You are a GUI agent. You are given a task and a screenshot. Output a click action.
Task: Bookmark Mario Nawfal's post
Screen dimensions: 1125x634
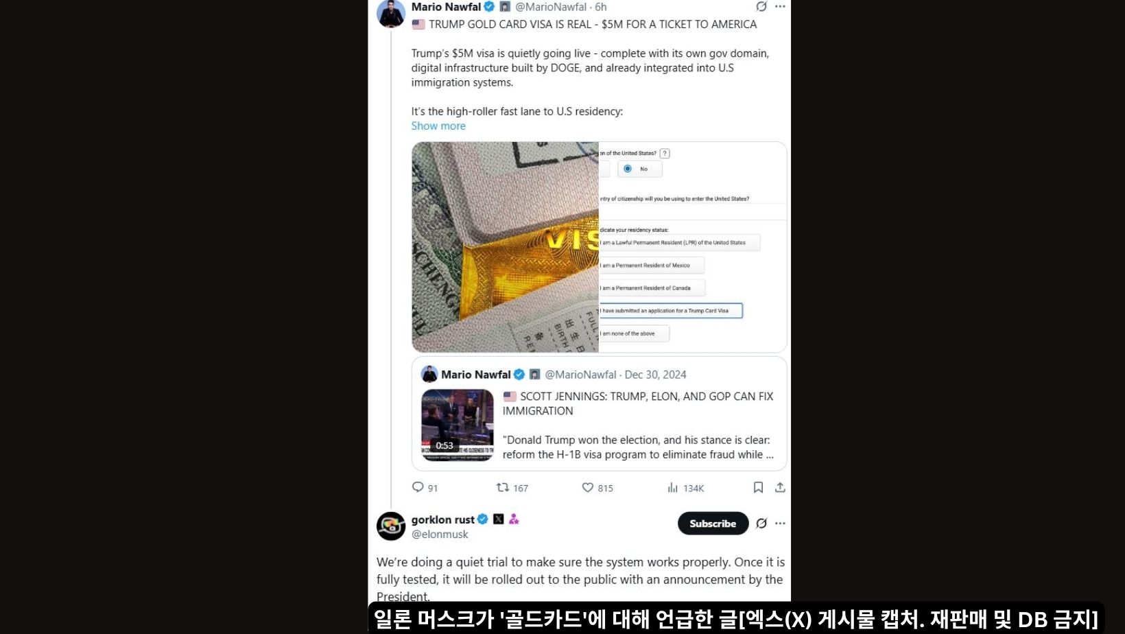click(758, 487)
